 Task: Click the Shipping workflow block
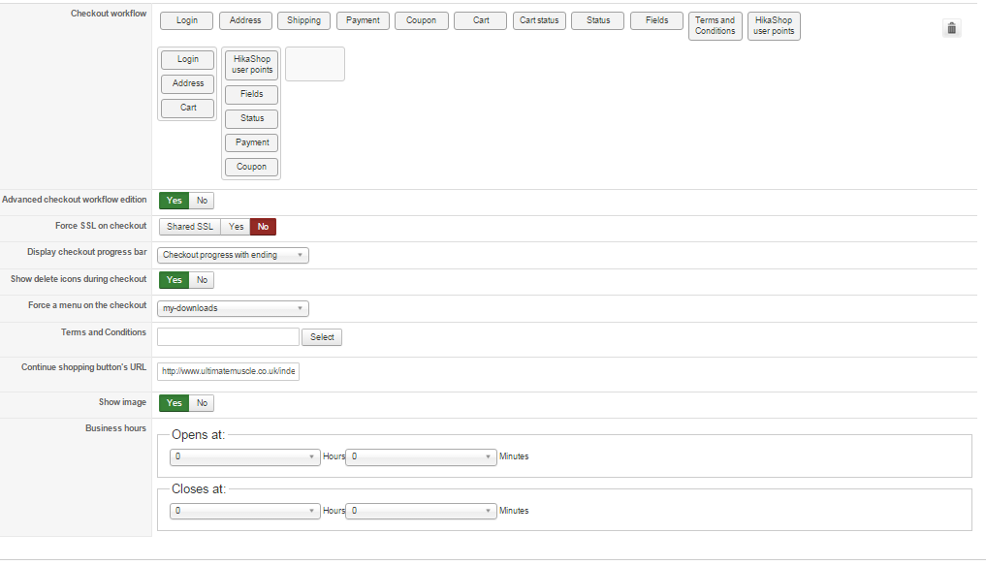[303, 20]
